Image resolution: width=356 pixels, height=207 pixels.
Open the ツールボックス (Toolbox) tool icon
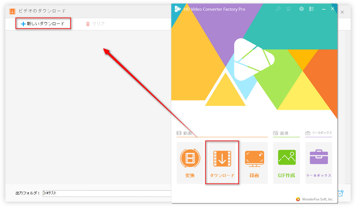(318, 162)
